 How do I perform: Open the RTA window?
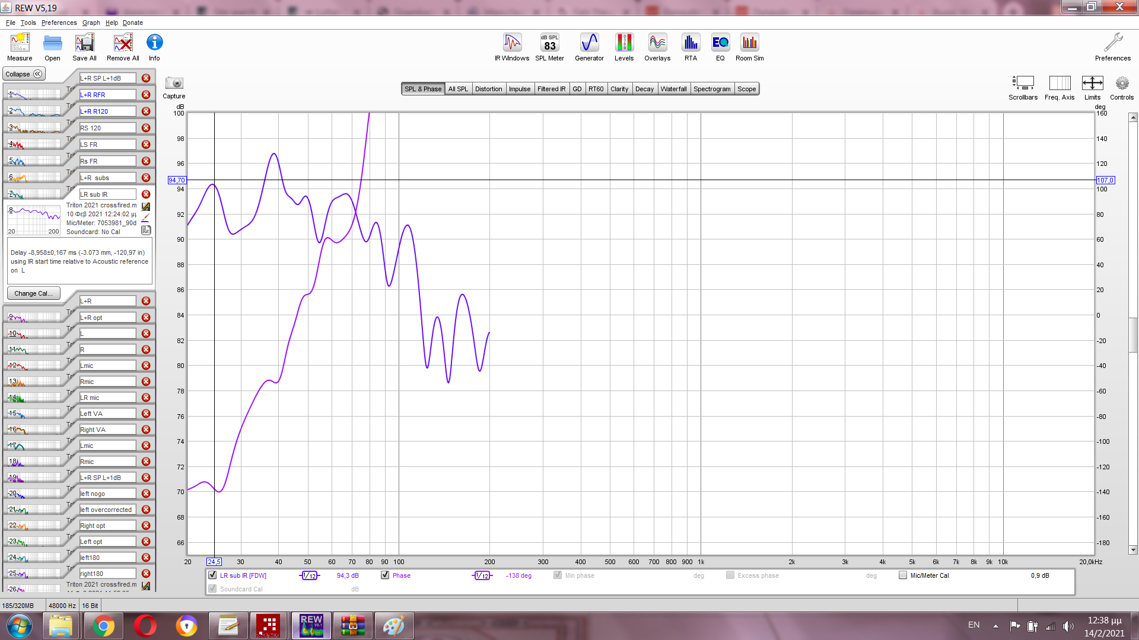tap(691, 43)
